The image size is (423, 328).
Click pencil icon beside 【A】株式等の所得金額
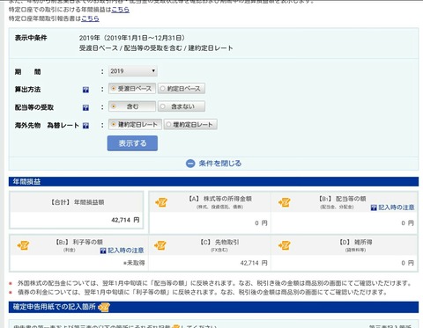[161, 202]
